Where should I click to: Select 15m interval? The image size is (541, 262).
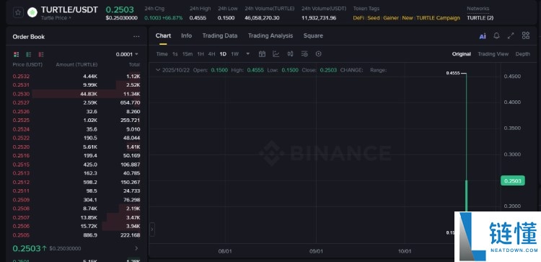188,54
